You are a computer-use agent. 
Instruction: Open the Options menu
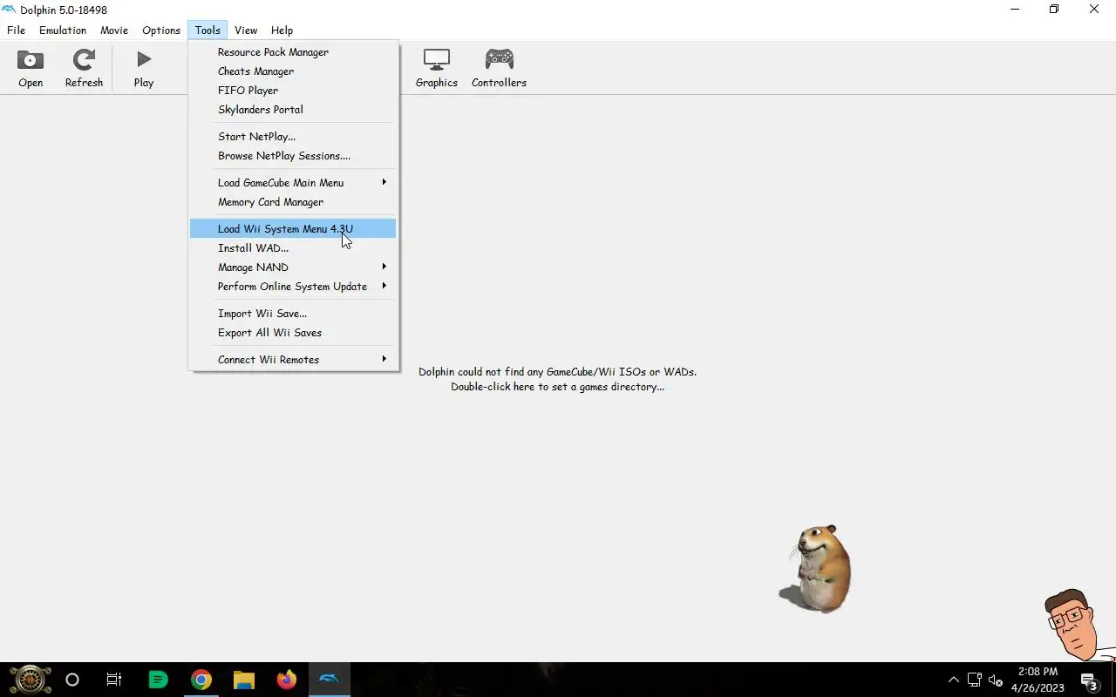coord(161,30)
